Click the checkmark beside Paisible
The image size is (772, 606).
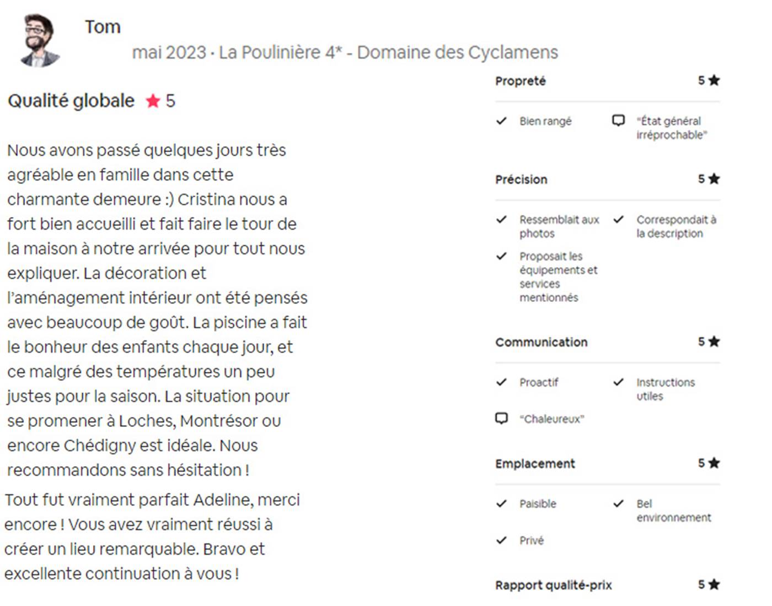pyautogui.click(x=501, y=504)
